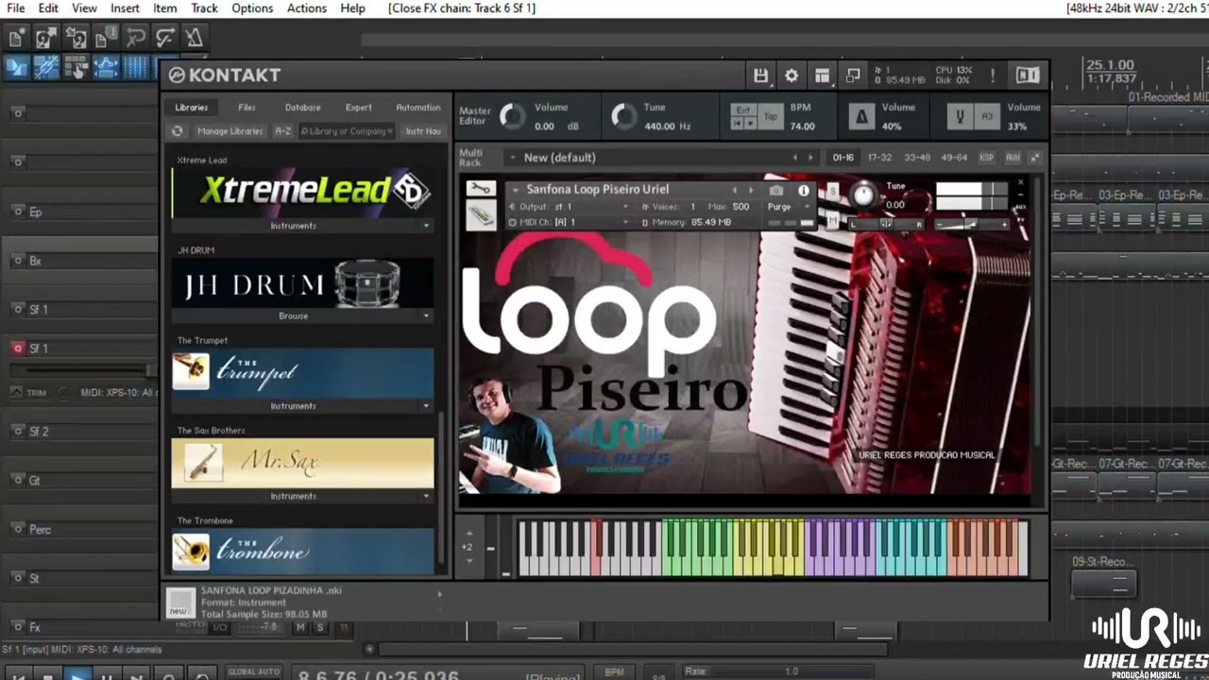
Task: Expand Mr. Sax Instruments dropdown arrow
Action: (426, 496)
